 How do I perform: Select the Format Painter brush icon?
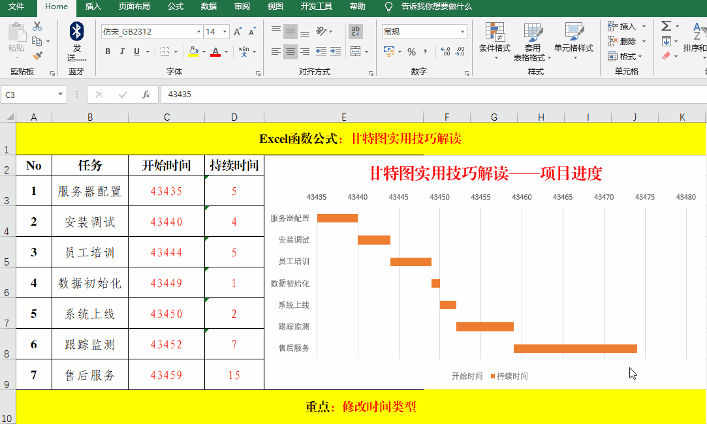tap(37, 56)
